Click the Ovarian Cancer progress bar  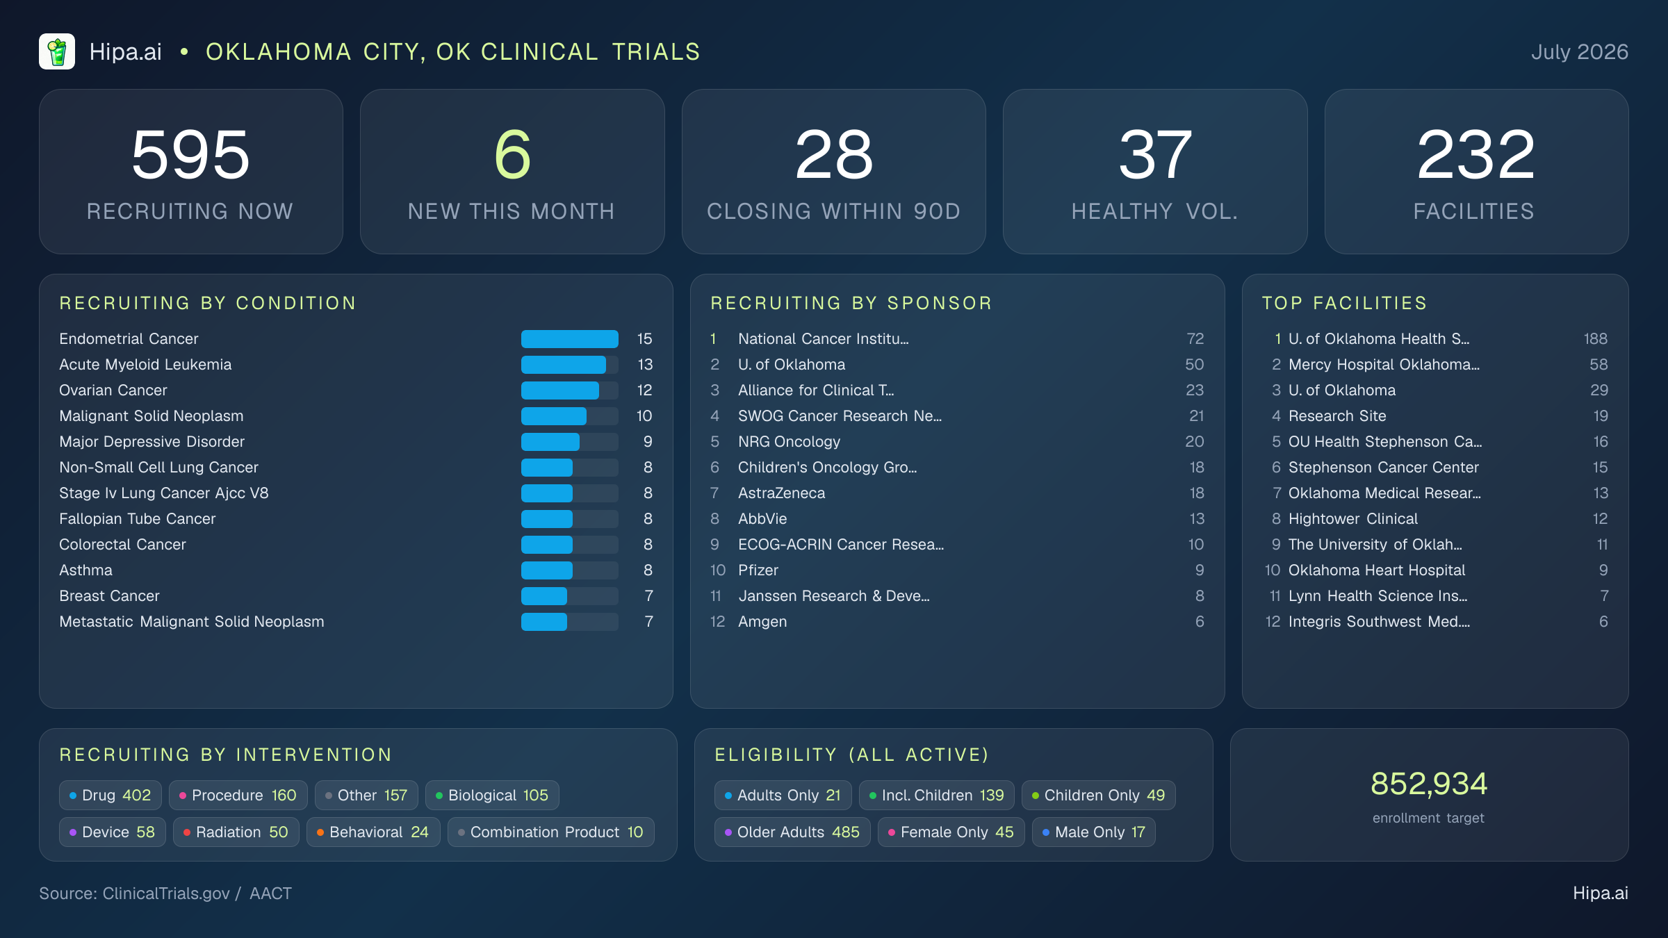click(x=570, y=390)
